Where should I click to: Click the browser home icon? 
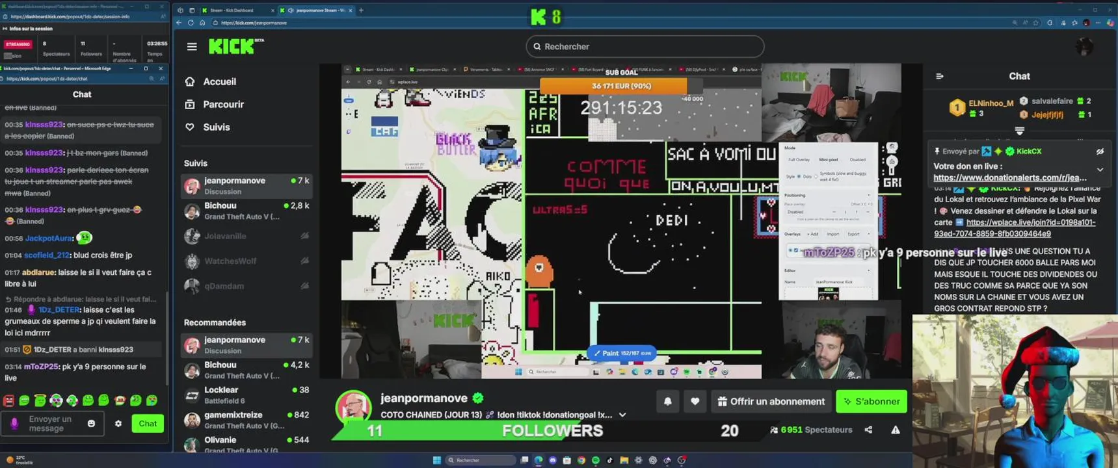coord(202,23)
